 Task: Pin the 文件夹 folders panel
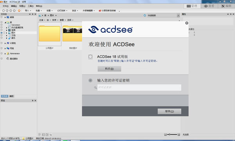33,14
